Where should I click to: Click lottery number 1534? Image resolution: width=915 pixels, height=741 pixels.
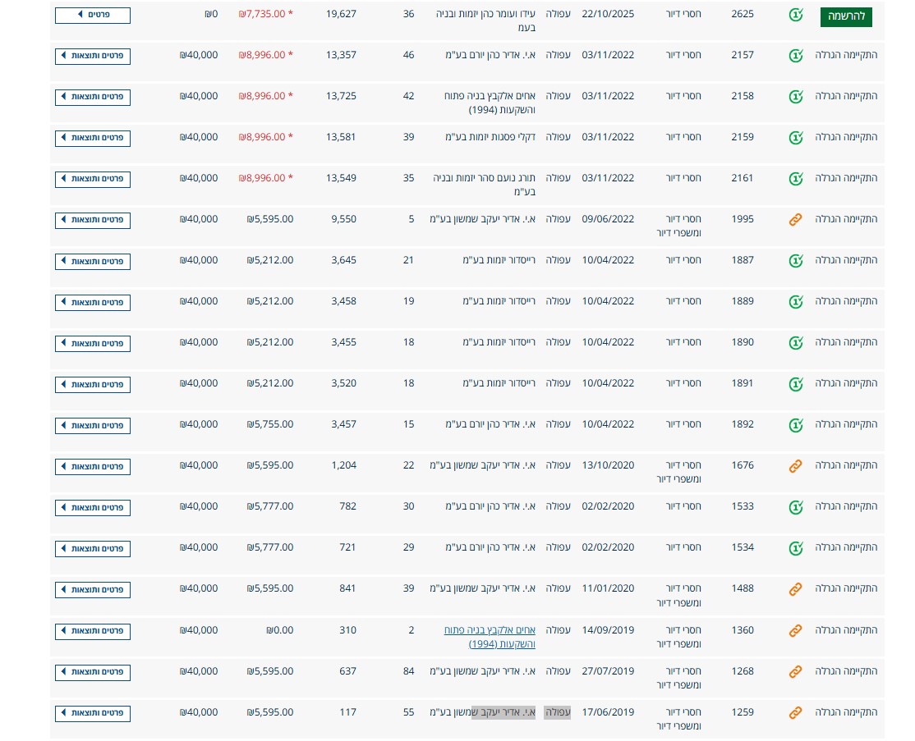pyautogui.click(x=743, y=547)
